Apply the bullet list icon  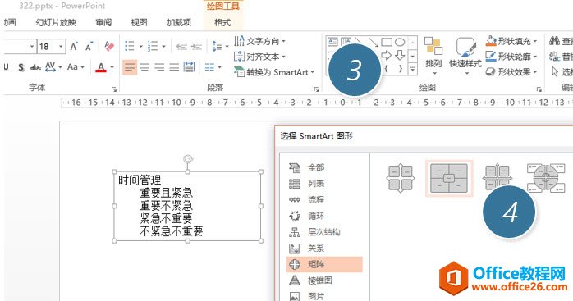tap(130, 47)
